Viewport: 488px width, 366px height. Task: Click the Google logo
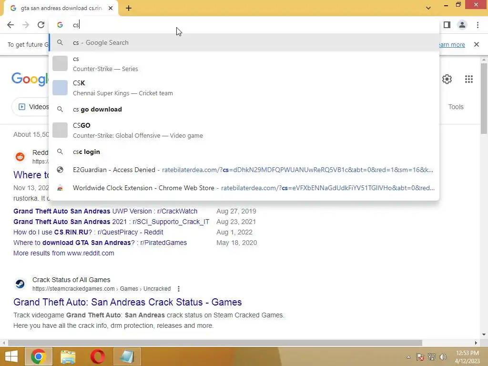pyautogui.click(x=30, y=79)
